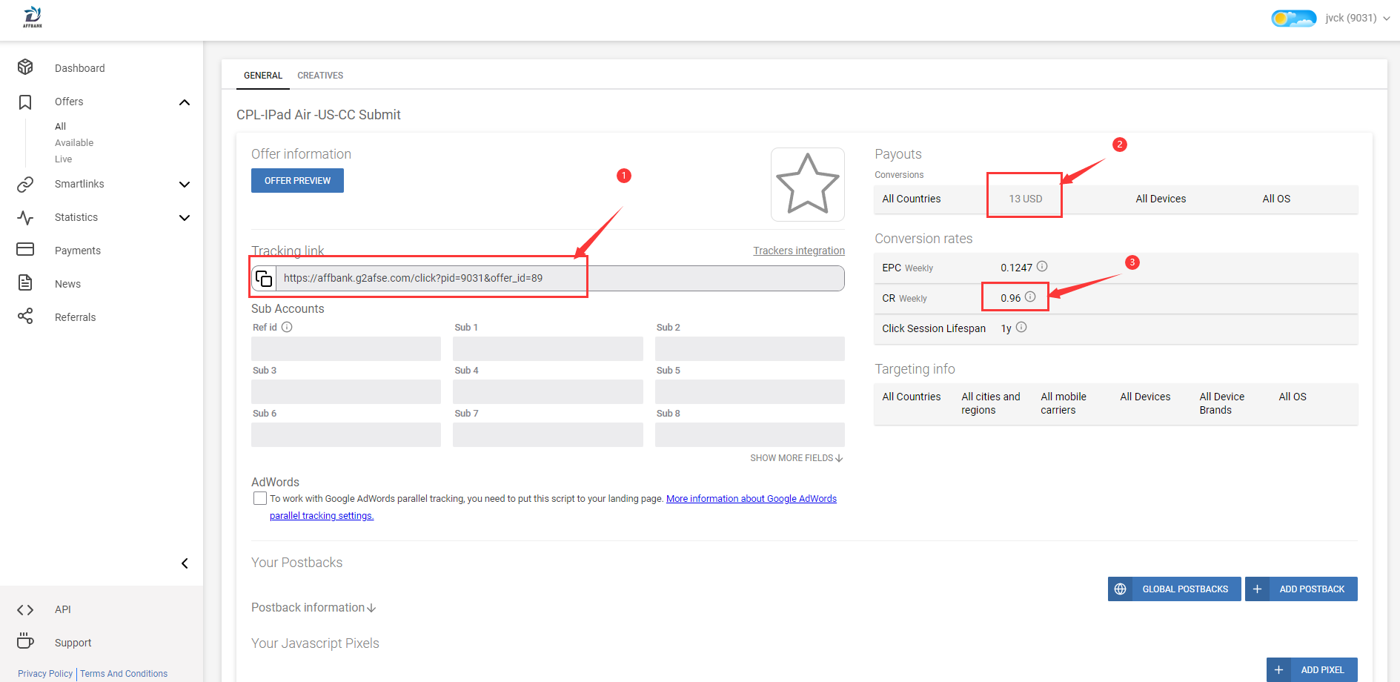Click the Ref id info icon

point(287,327)
